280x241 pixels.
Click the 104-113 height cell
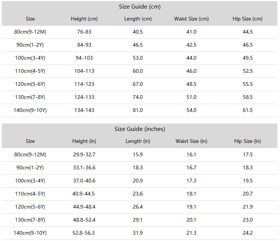point(84,71)
